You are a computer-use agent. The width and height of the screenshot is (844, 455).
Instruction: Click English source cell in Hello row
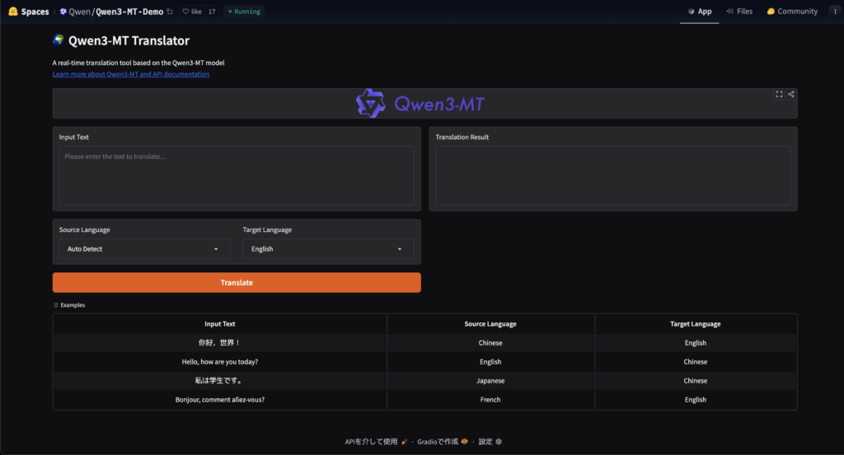point(490,361)
